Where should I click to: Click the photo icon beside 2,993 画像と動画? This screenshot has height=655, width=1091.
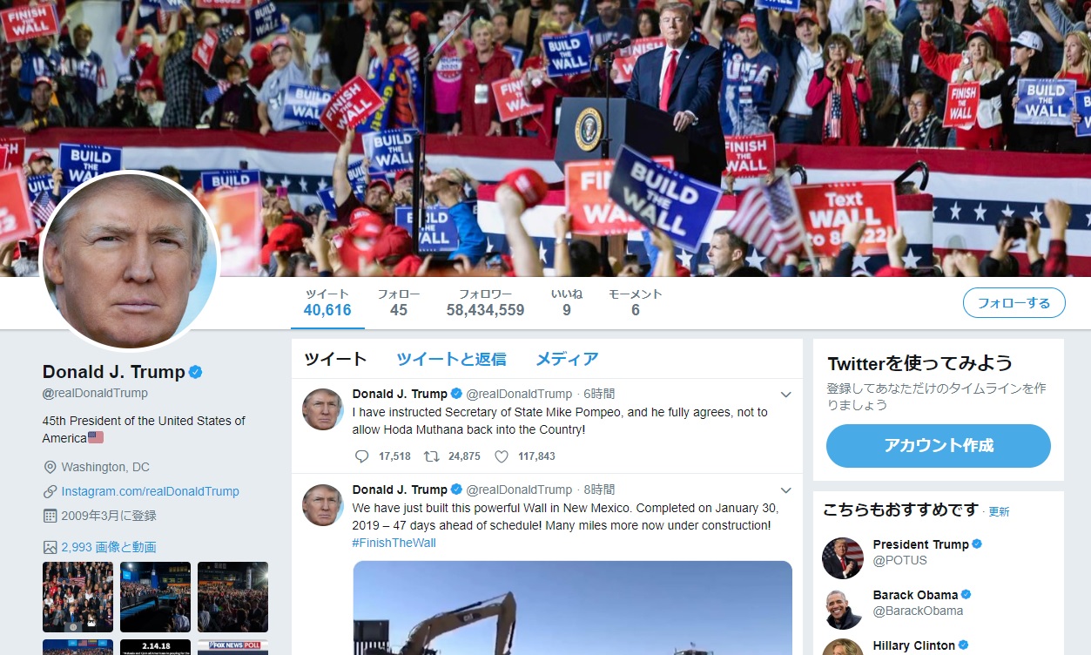click(50, 547)
